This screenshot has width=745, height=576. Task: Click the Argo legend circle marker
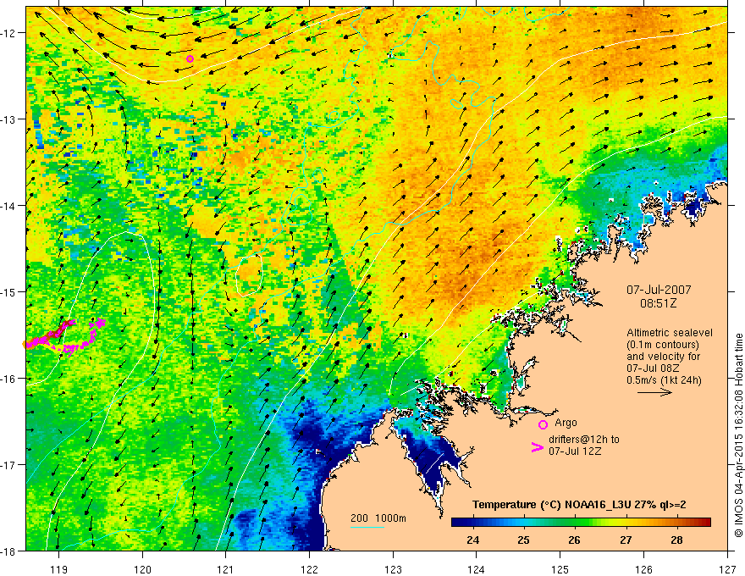543,424
